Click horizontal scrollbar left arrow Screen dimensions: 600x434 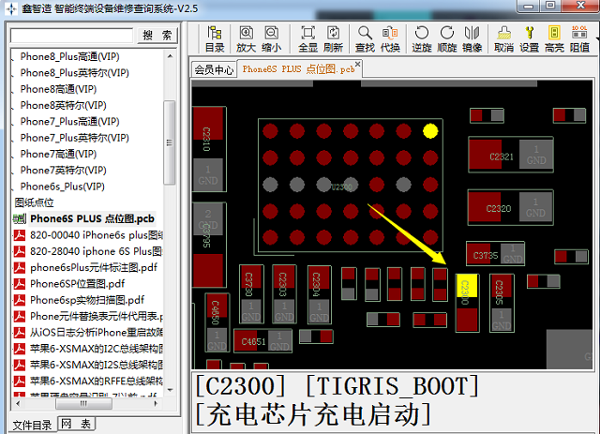click(x=18, y=403)
